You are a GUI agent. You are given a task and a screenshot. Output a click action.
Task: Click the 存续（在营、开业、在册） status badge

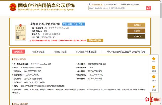73,24
